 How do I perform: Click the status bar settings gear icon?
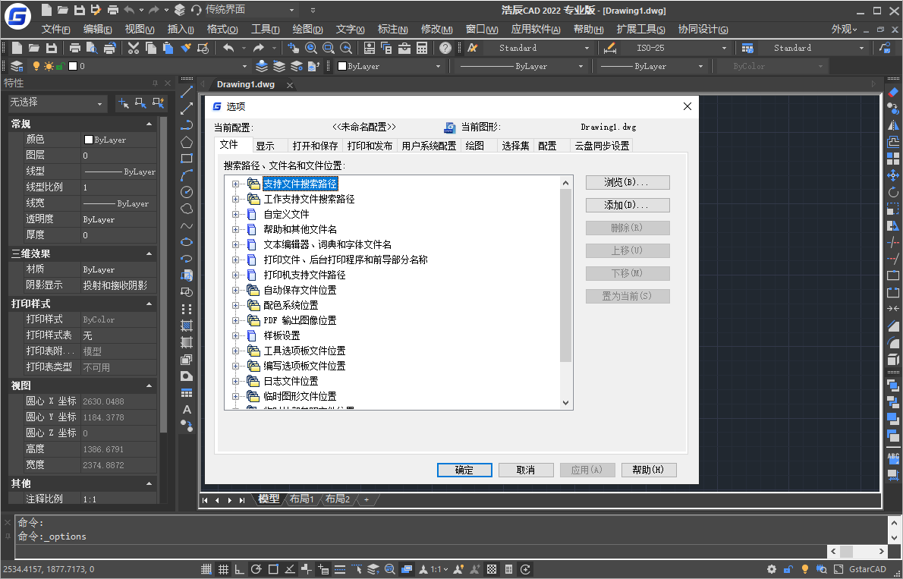coord(771,569)
